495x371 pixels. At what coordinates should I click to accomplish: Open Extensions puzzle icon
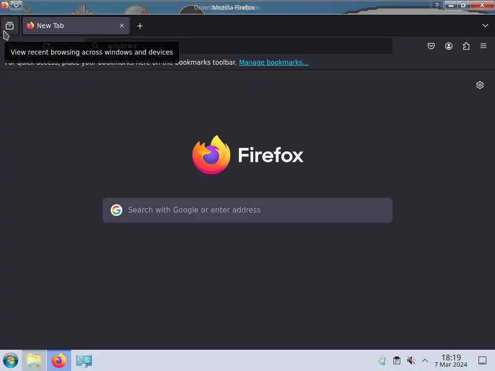pos(466,46)
